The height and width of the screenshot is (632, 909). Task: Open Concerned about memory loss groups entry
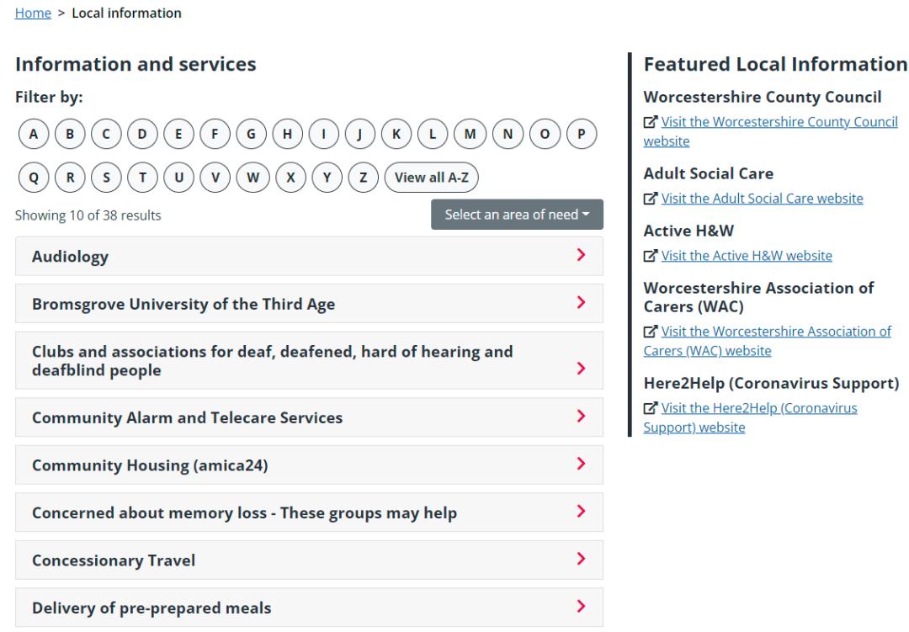tap(309, 513)
